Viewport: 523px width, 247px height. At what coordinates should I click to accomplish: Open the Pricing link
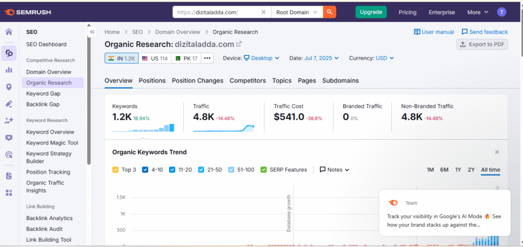pyautogui.click(x=407, y=12)
